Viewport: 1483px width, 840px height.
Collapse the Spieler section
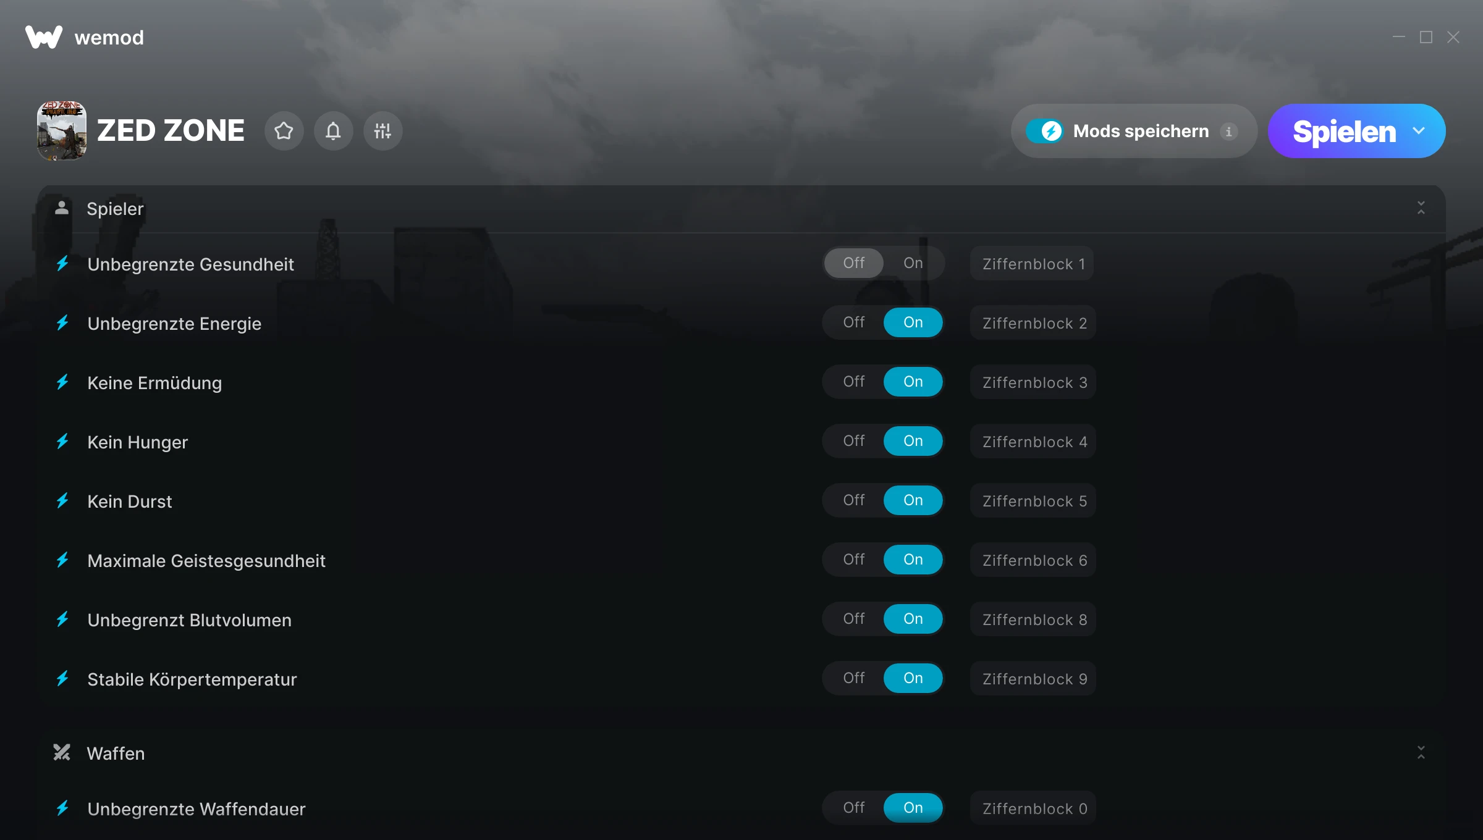click(1421, 208)
